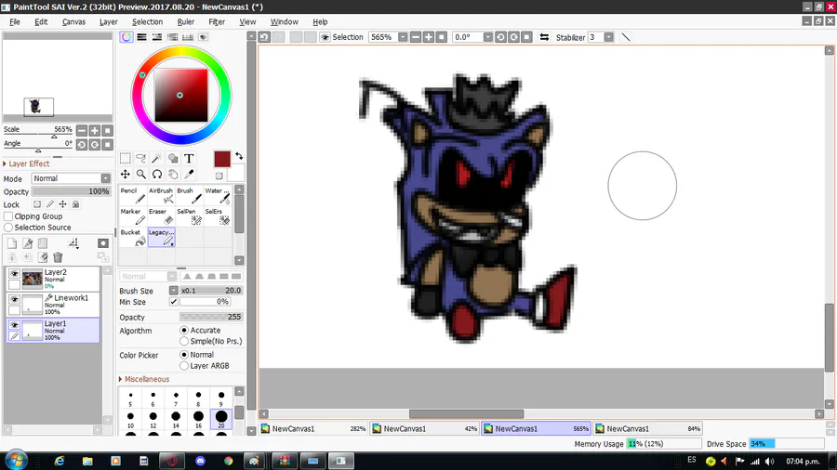Clear the selected layer
The height and width of the screenshot is (470, 837).
click(x=43, y=258)
